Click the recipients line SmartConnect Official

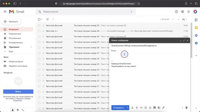[149, 46]
